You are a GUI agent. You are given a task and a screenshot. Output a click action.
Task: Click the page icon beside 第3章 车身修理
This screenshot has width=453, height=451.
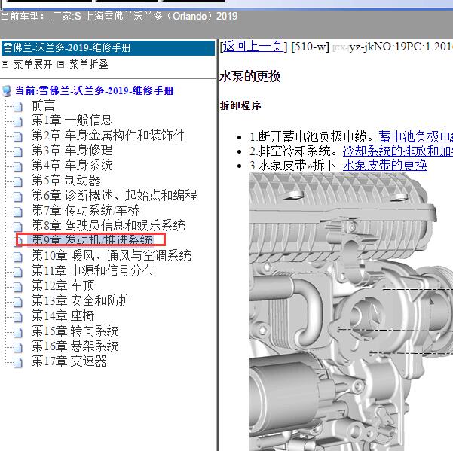click(18, 151)
